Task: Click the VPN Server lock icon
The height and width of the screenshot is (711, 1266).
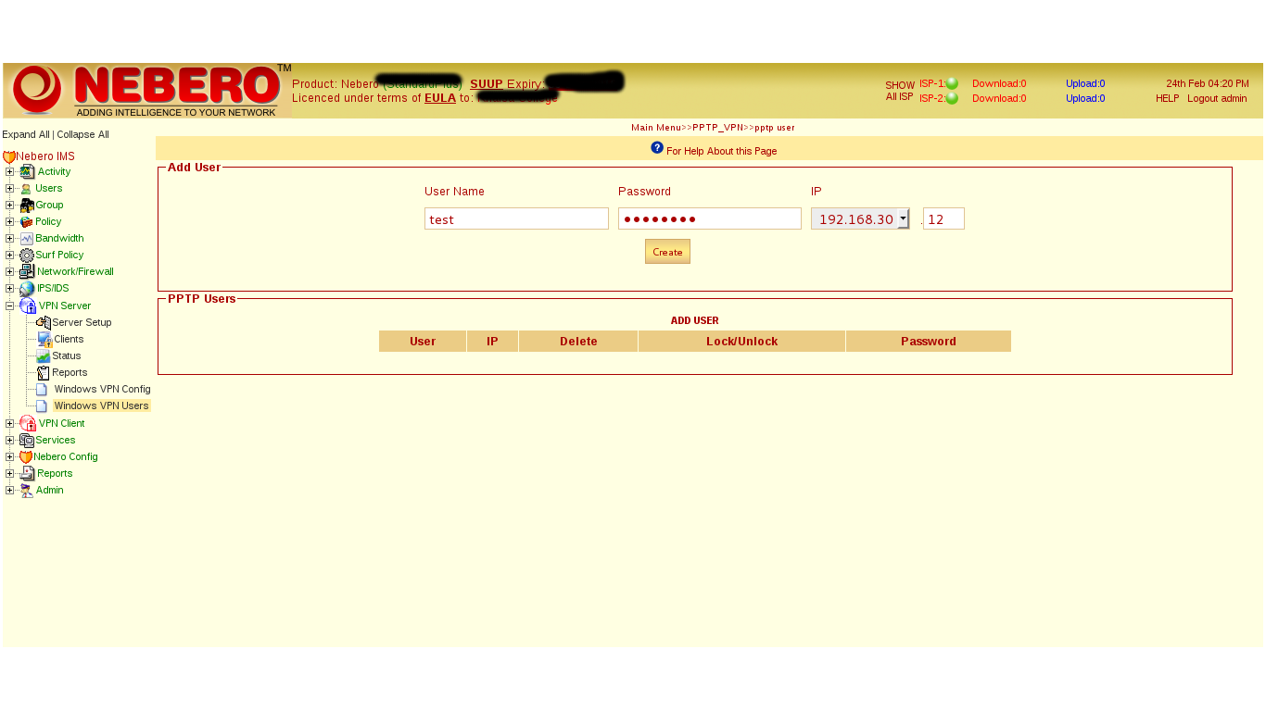Action: tap(28, 306)
